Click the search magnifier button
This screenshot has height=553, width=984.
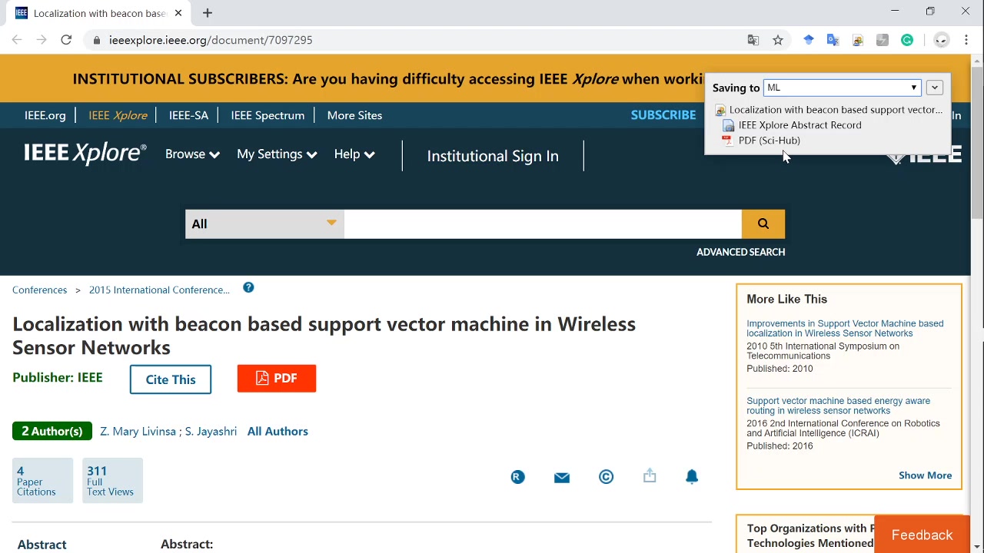[x=763, y=224]
